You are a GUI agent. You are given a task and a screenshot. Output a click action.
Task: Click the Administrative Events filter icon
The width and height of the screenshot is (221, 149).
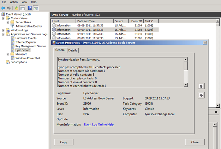(x=12, y=26)
